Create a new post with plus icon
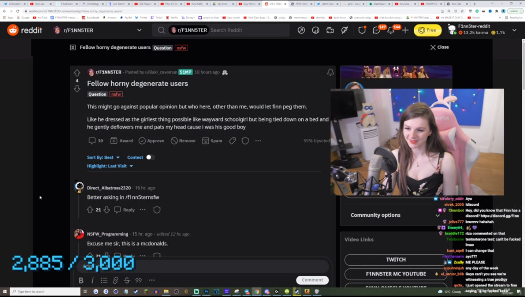 click(x=405, y=30)
